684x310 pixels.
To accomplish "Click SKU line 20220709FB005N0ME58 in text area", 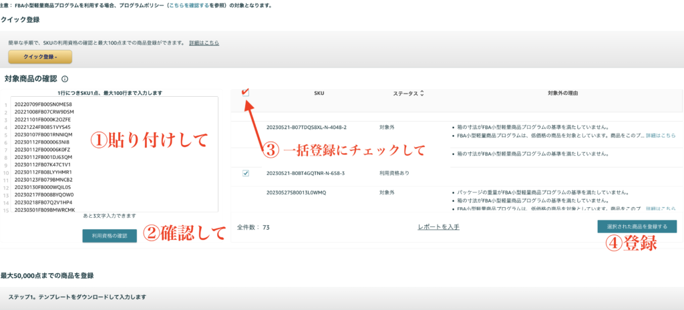I will (x=43, y=104).
